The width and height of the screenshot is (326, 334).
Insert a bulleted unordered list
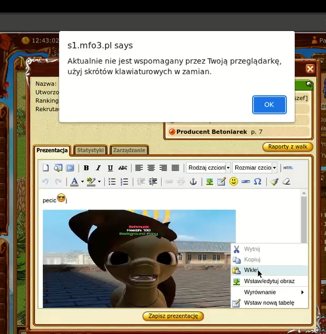(112, 182)
